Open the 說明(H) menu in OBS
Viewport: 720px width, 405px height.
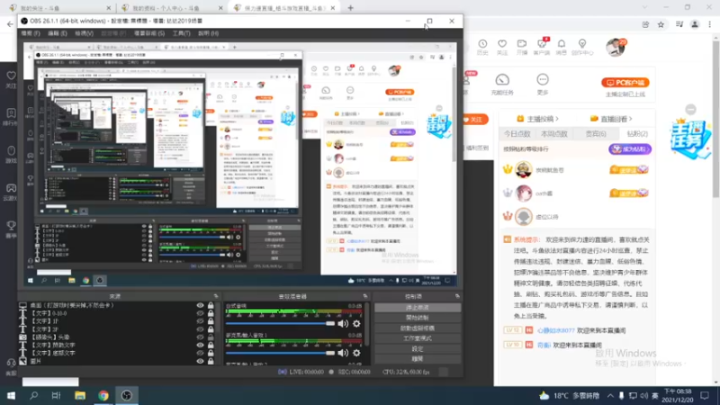click(208, 33)
